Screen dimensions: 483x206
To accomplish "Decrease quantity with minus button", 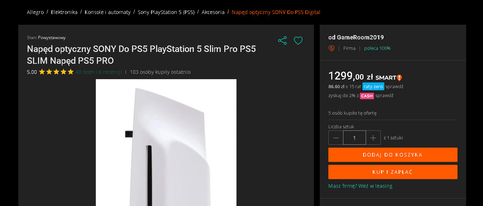I will click(336, 138).
